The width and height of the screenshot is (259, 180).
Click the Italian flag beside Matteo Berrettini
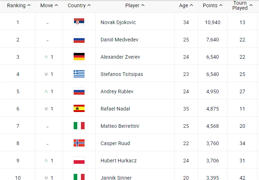tap(79, 126)
